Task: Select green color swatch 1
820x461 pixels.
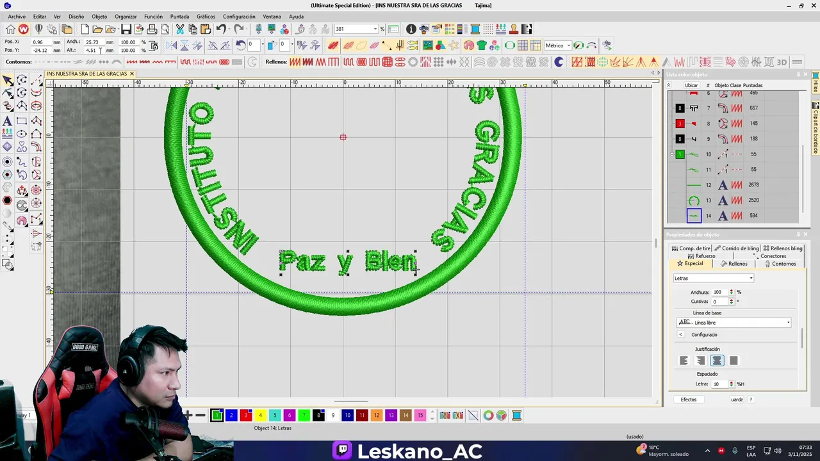Action: (217, 416)
